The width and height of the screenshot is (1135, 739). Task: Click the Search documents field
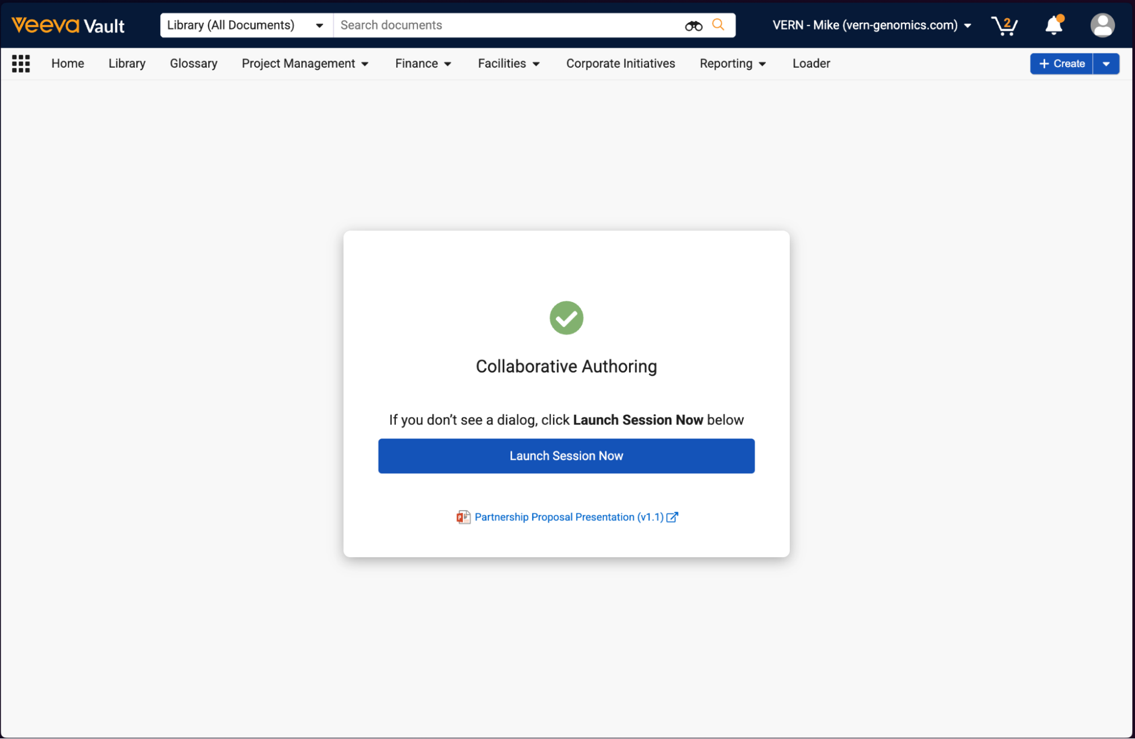[505, 26]
